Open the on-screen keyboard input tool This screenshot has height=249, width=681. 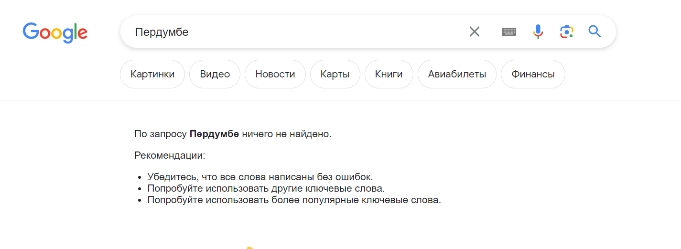pyautogui.click(x=509, y=32)
